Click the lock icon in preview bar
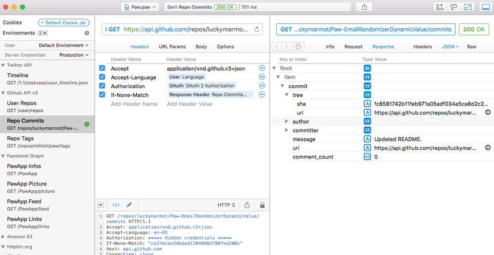Image resolution: width=494 pixels, height=255 pixels. pyautogui.click(x=262, y=205)
